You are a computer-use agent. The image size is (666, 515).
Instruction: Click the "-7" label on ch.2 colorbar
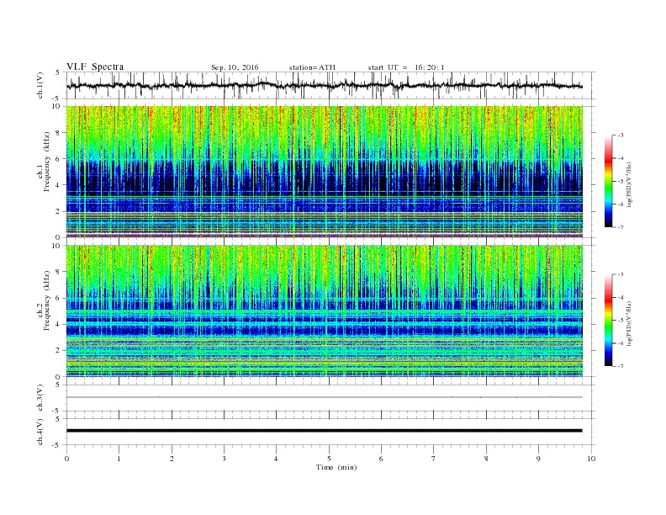[621, 366]
